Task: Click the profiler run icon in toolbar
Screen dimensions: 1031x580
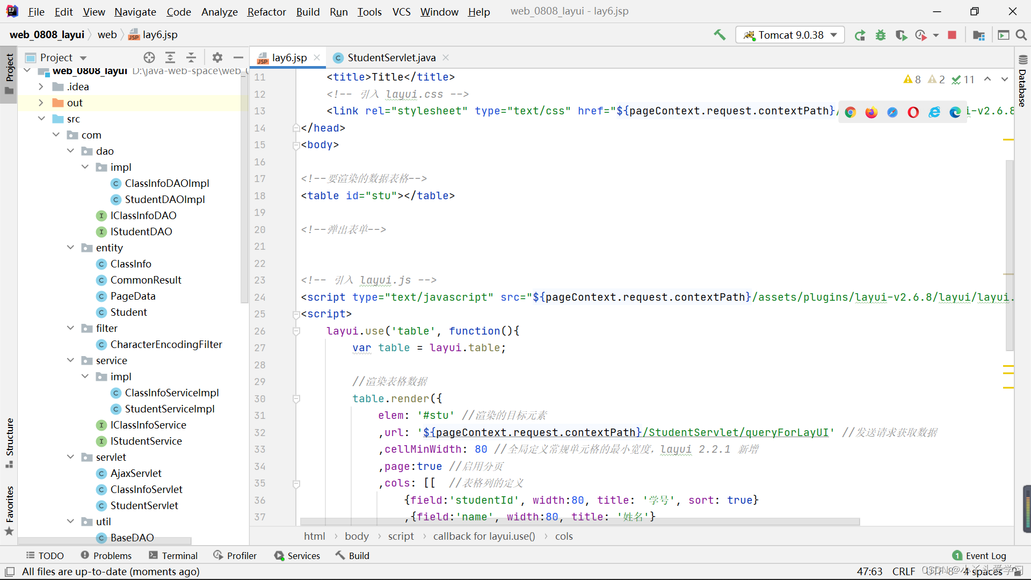Action: [921, 35]
